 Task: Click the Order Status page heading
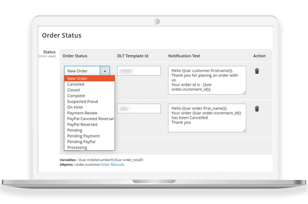click(x=62, y=35)
